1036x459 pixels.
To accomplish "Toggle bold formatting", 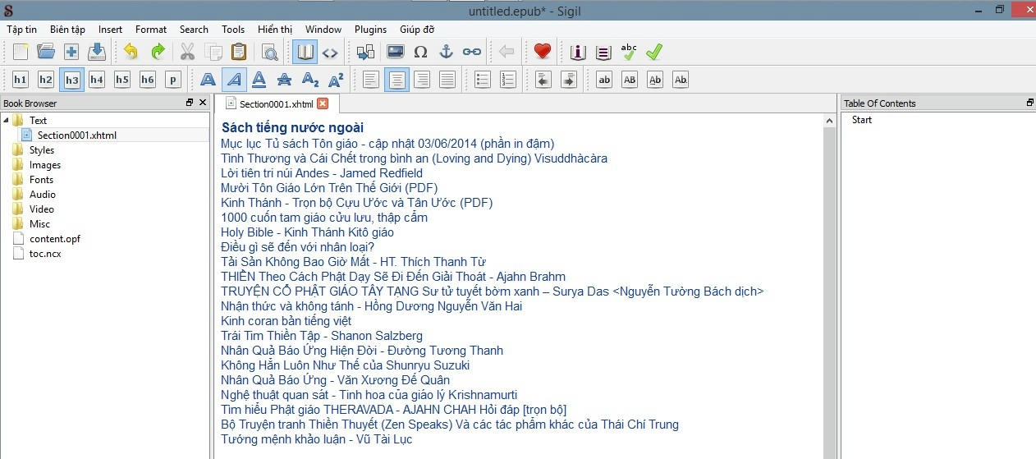I will click(209, 80).
